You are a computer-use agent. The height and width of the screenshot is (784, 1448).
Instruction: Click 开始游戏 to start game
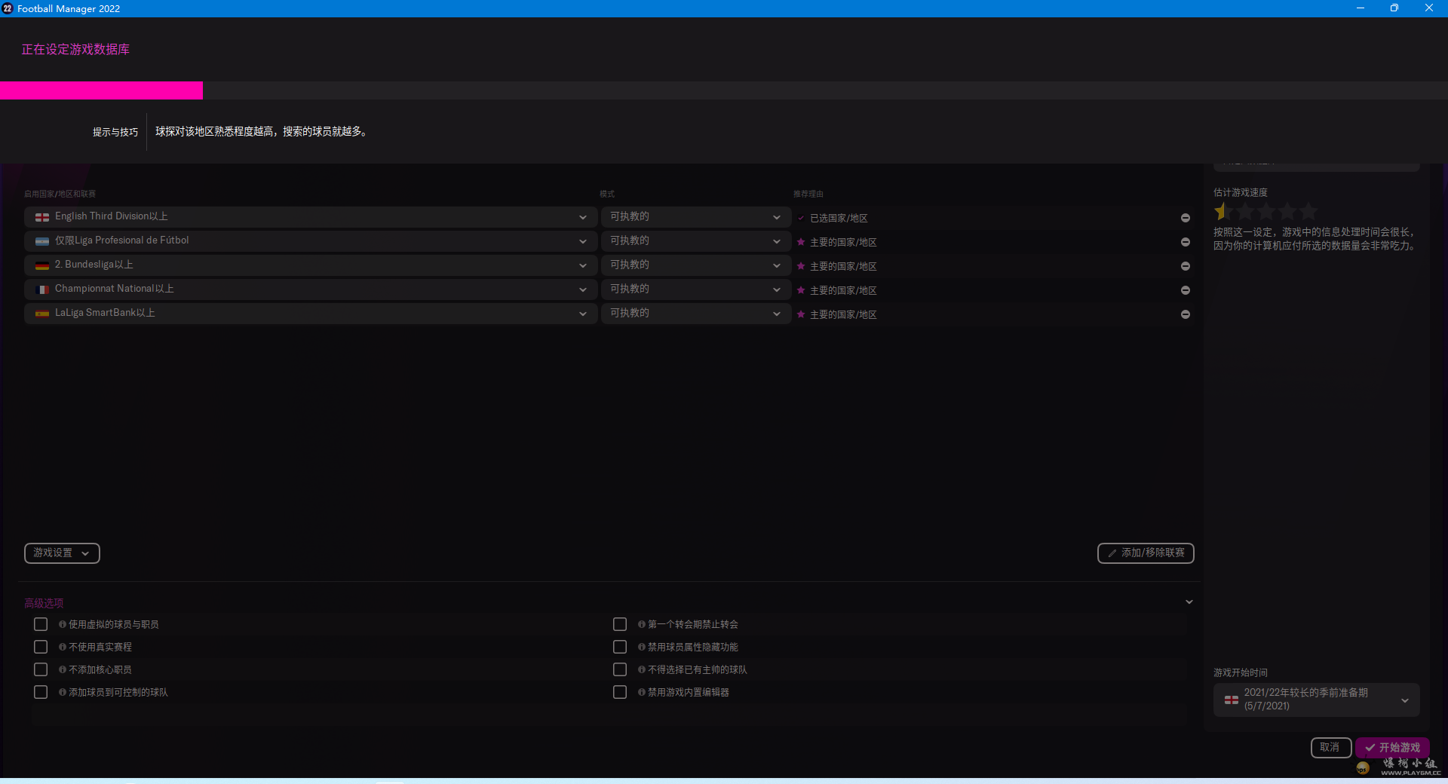[1392, 748]
